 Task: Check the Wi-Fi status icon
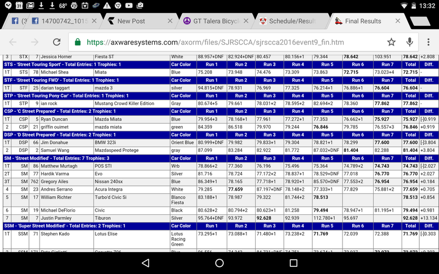tap(404, 5)
